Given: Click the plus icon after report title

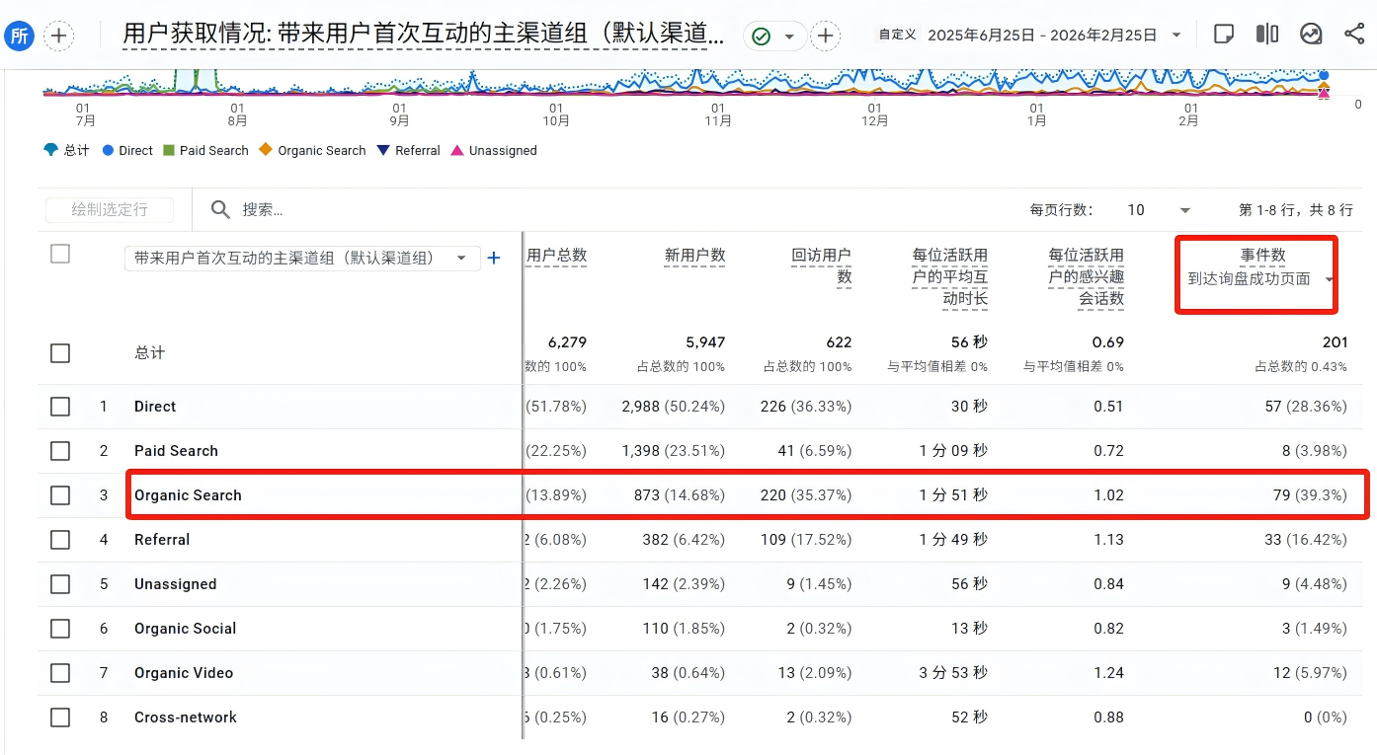Looking at the screenshot, I should 825,37.
